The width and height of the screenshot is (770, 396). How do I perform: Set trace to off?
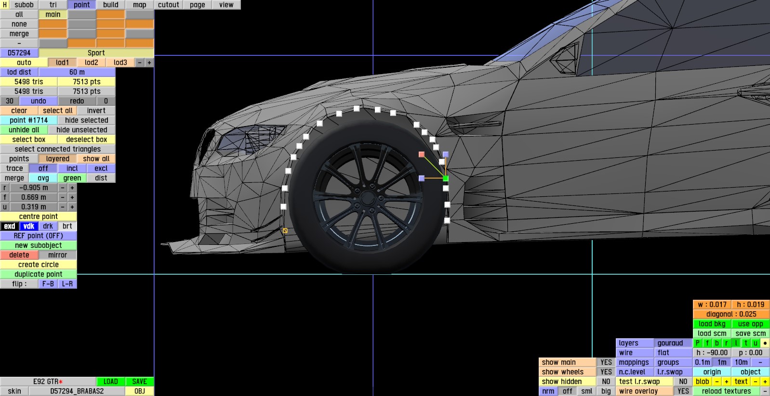coord(43,168)
